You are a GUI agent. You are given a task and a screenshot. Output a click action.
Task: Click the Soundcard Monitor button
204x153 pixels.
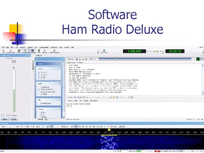tap(14, 119)
